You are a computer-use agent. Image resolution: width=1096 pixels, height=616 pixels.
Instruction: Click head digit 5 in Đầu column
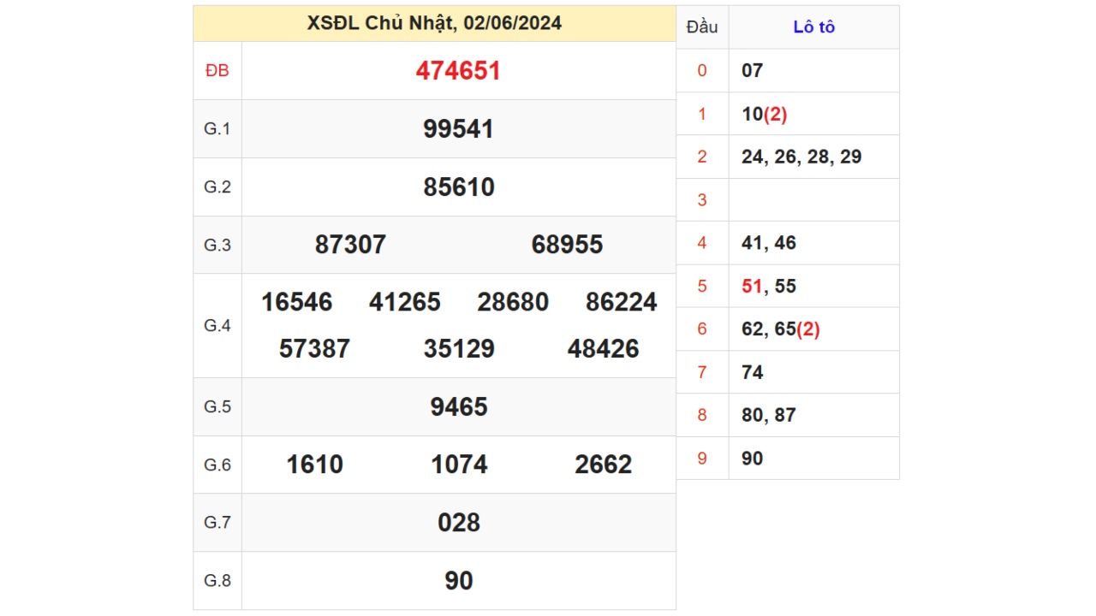click(702, 287)
